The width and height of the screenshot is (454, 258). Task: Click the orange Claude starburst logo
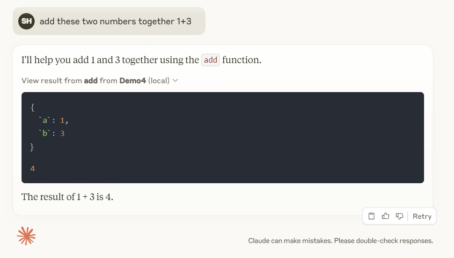coord(26,236)
